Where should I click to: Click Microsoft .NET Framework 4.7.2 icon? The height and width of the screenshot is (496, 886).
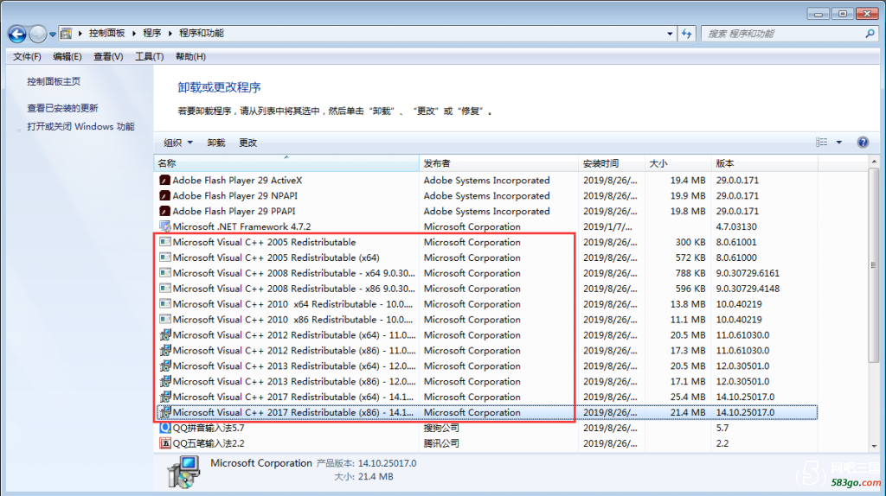[165, 227]
